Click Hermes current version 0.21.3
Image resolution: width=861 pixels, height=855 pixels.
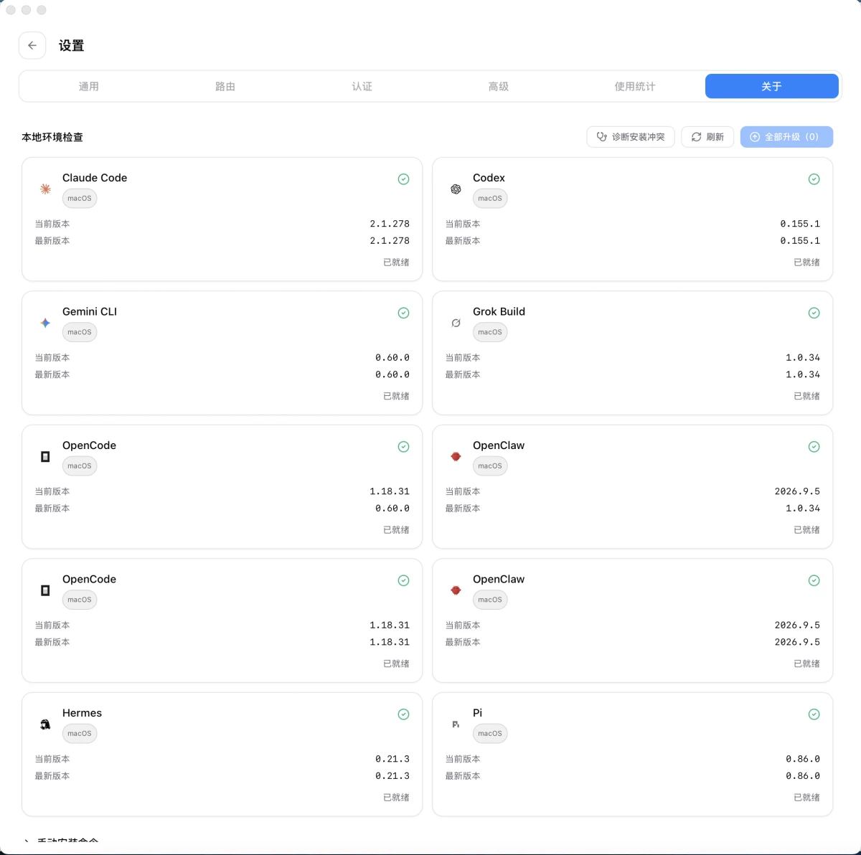pyautogui.click(x=392, y=759)
